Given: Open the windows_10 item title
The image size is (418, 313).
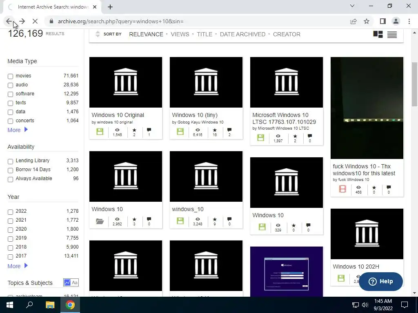Looking at the screenshot, I should pos(188,209).
